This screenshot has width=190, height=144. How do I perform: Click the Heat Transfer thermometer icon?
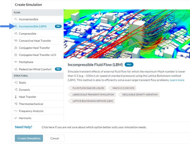click(x=15, y=97)
